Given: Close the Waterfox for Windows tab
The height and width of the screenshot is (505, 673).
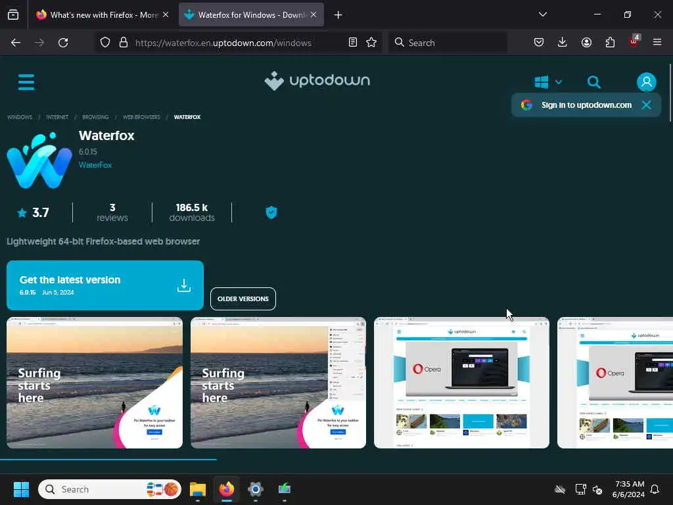Looking at the screenshot, I should click(x=313, y=15).
